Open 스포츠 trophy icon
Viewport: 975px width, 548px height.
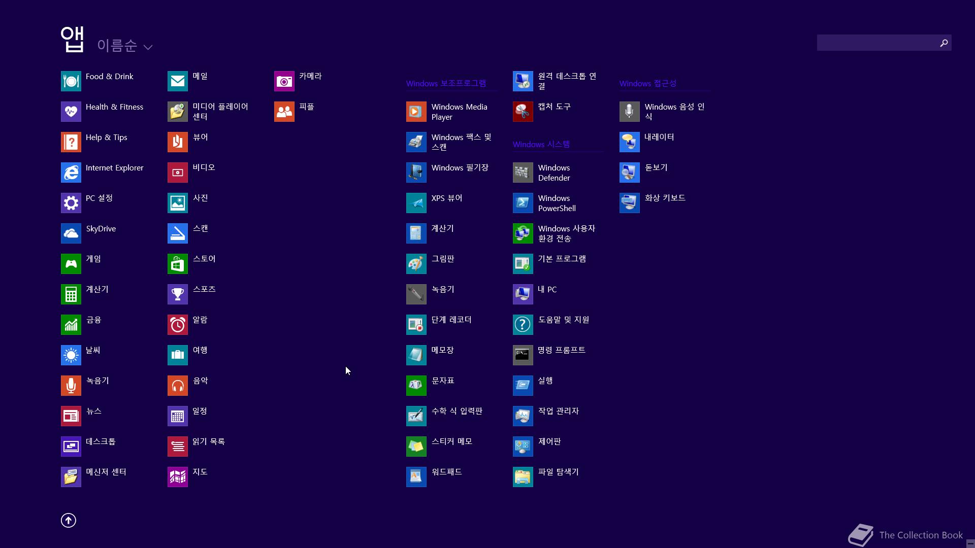click(x=178, y=294)
